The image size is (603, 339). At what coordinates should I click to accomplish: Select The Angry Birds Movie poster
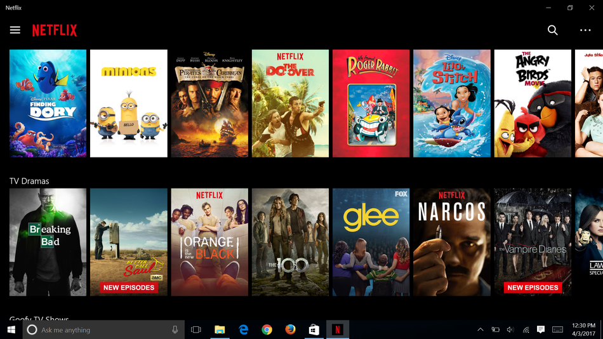pos(533,103)
